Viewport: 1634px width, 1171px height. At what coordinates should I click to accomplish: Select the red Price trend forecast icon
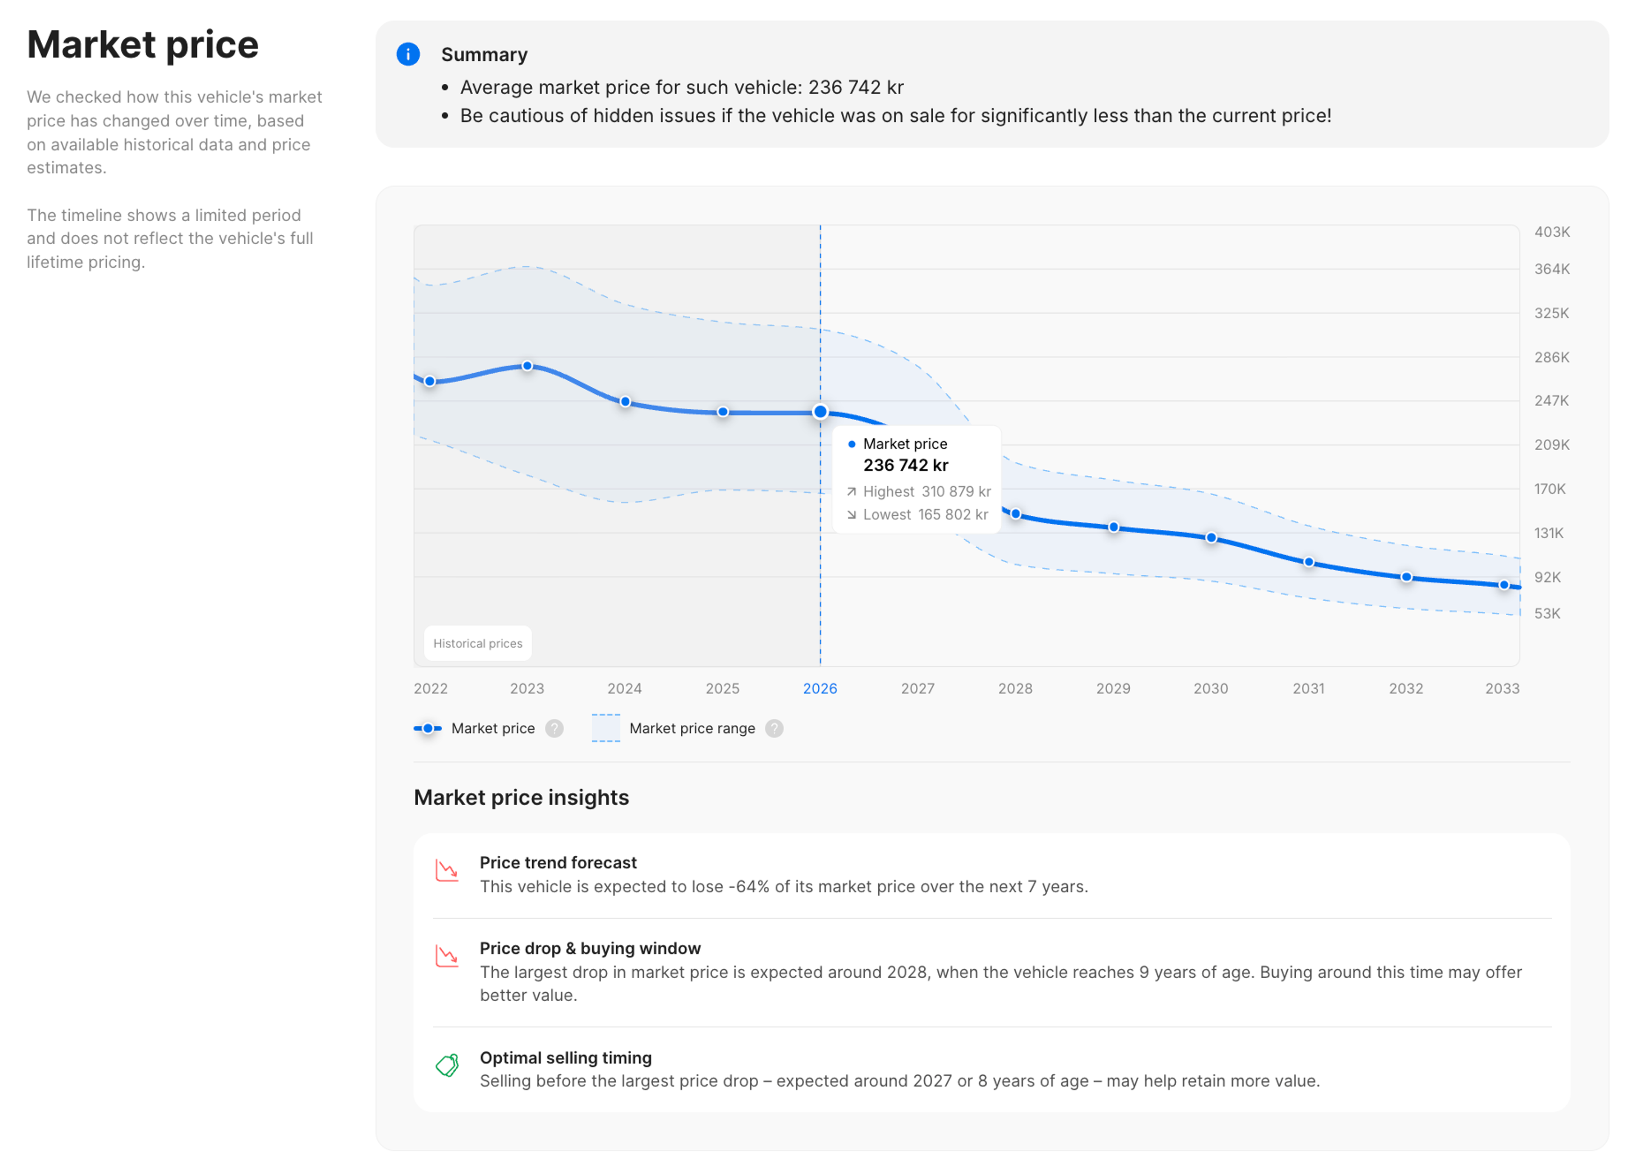point(447,871)
